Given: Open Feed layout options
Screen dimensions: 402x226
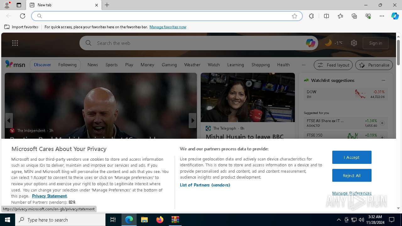Looking at the screenshot, I should tap(333, 65).
